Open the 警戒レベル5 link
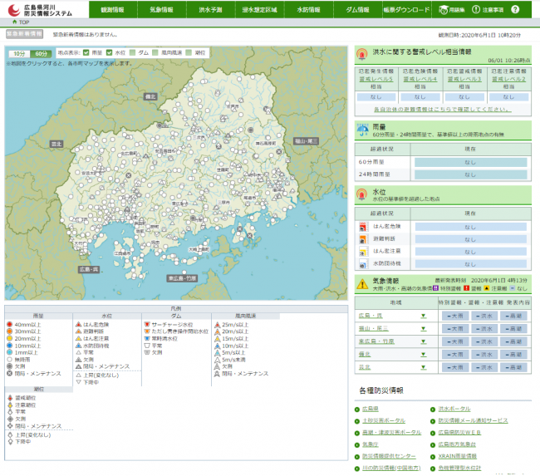The image size is (540, 476). tap(376, 79)
